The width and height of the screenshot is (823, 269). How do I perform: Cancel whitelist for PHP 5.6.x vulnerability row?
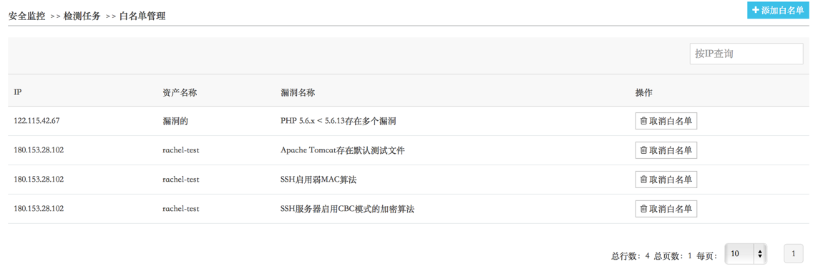tap(666, 121)
